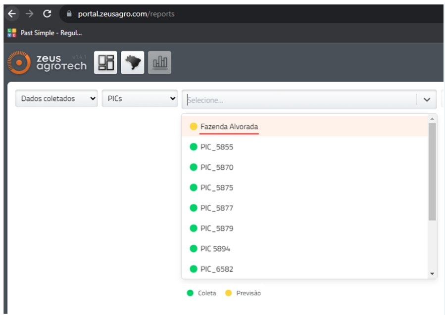
Task: Click the address bar URL
Action: tap(126, 14)
